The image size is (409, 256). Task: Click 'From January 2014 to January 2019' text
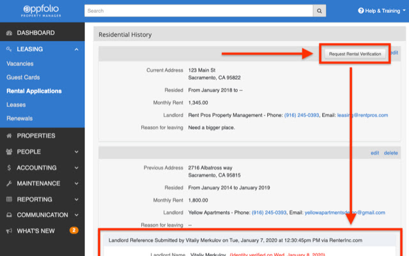[x=229, y=188]
